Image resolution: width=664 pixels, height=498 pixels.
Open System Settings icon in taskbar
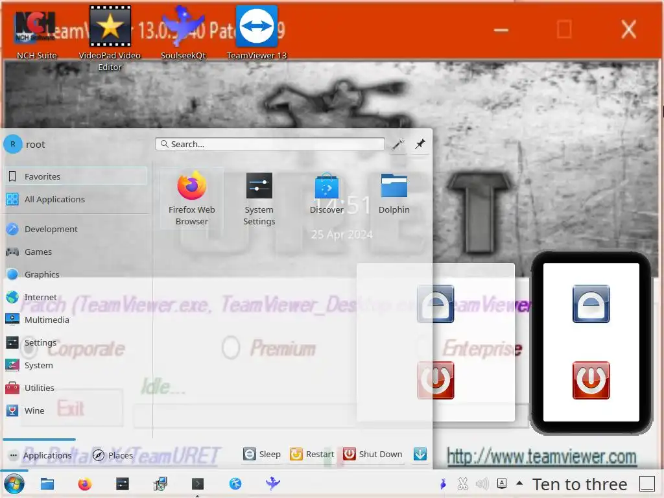click(x=123, y=484)
